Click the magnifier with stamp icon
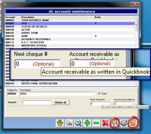The width and height of the screenshot is (151, 134). [x=69, y=123]
